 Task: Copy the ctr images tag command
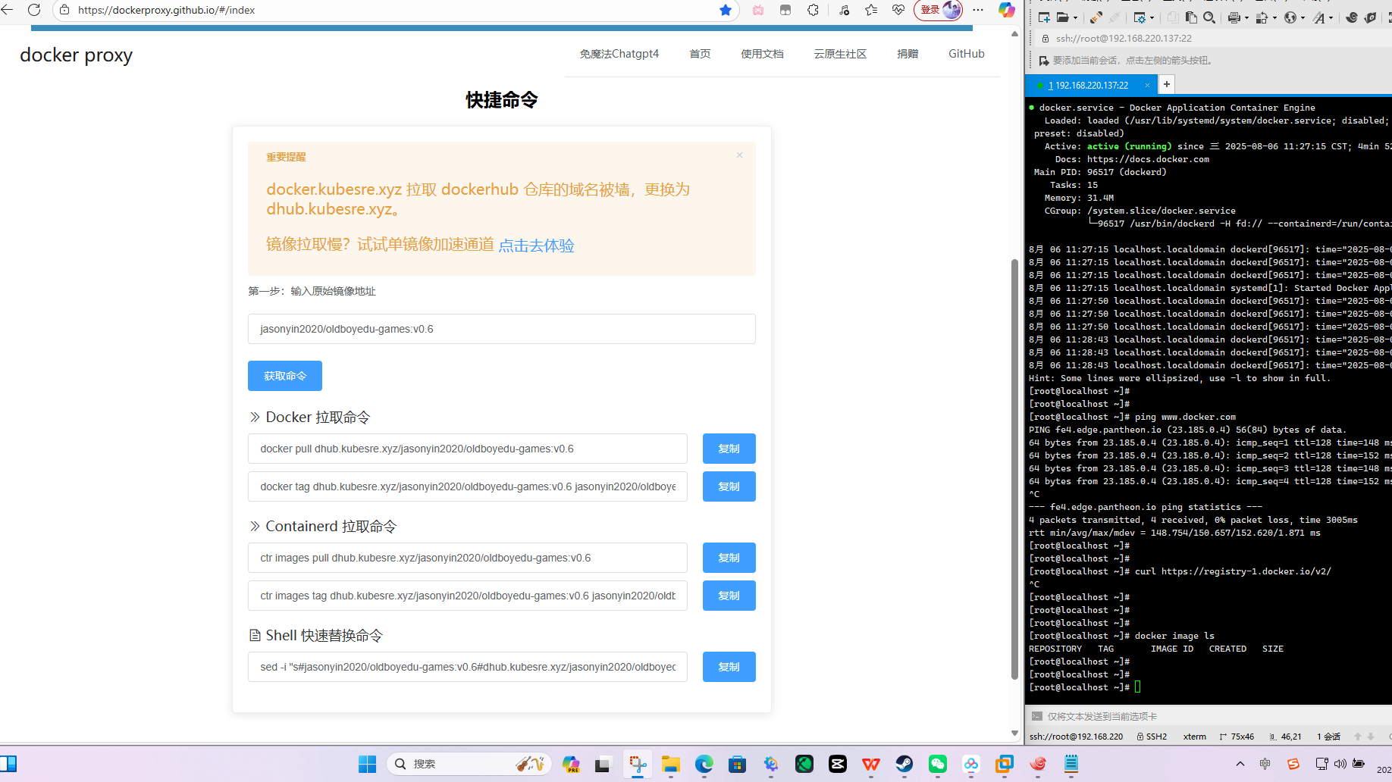729,596
